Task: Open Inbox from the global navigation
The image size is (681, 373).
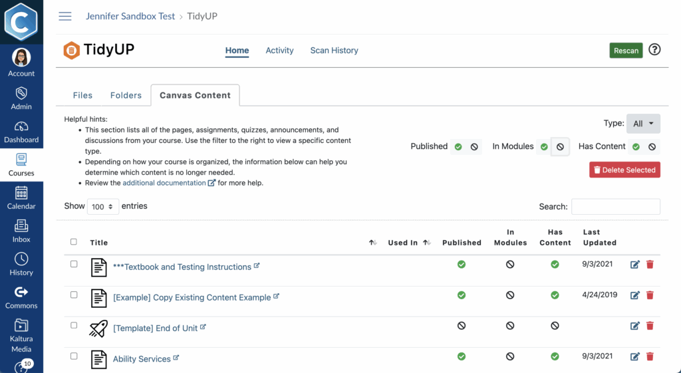Action: click(x=21, y=231)
